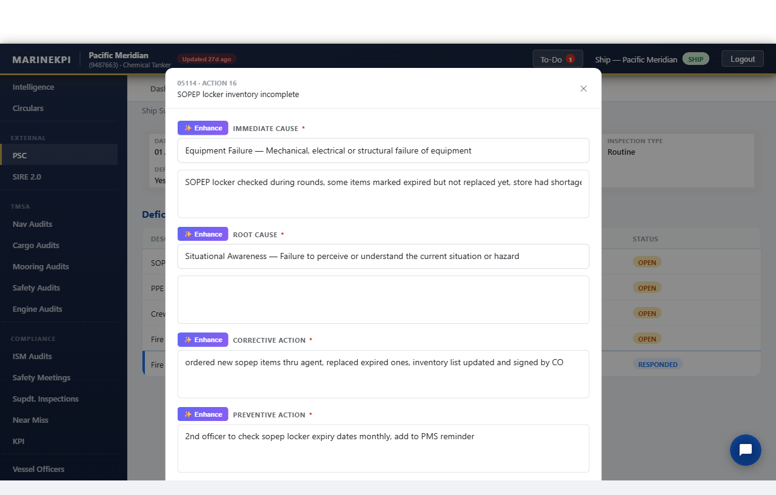This screenshot has width=776, height=495.
Task: Click the Immediate Cause description text area
Action: click(383, 194)
